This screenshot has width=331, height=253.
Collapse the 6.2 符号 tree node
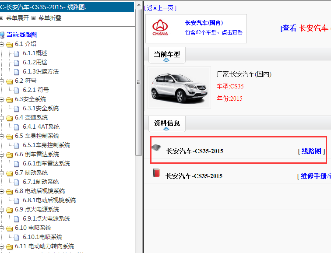[x=1, y=81]
